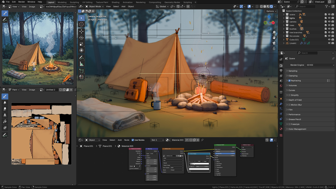Click the zoom magnifier icon in viewport

pyautogui.click(x=274, y=33)
